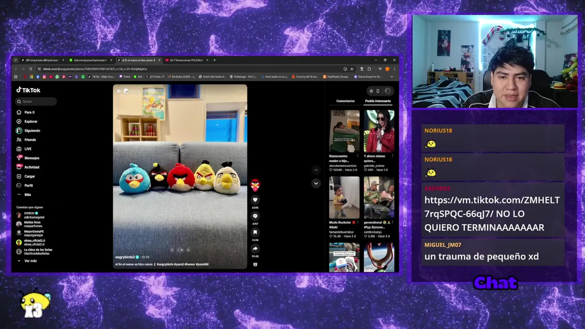Open Actividad notifications in sidebar
Image resolution: width=585 pixels, height=329 pixels.
click(x=28, y=167)
